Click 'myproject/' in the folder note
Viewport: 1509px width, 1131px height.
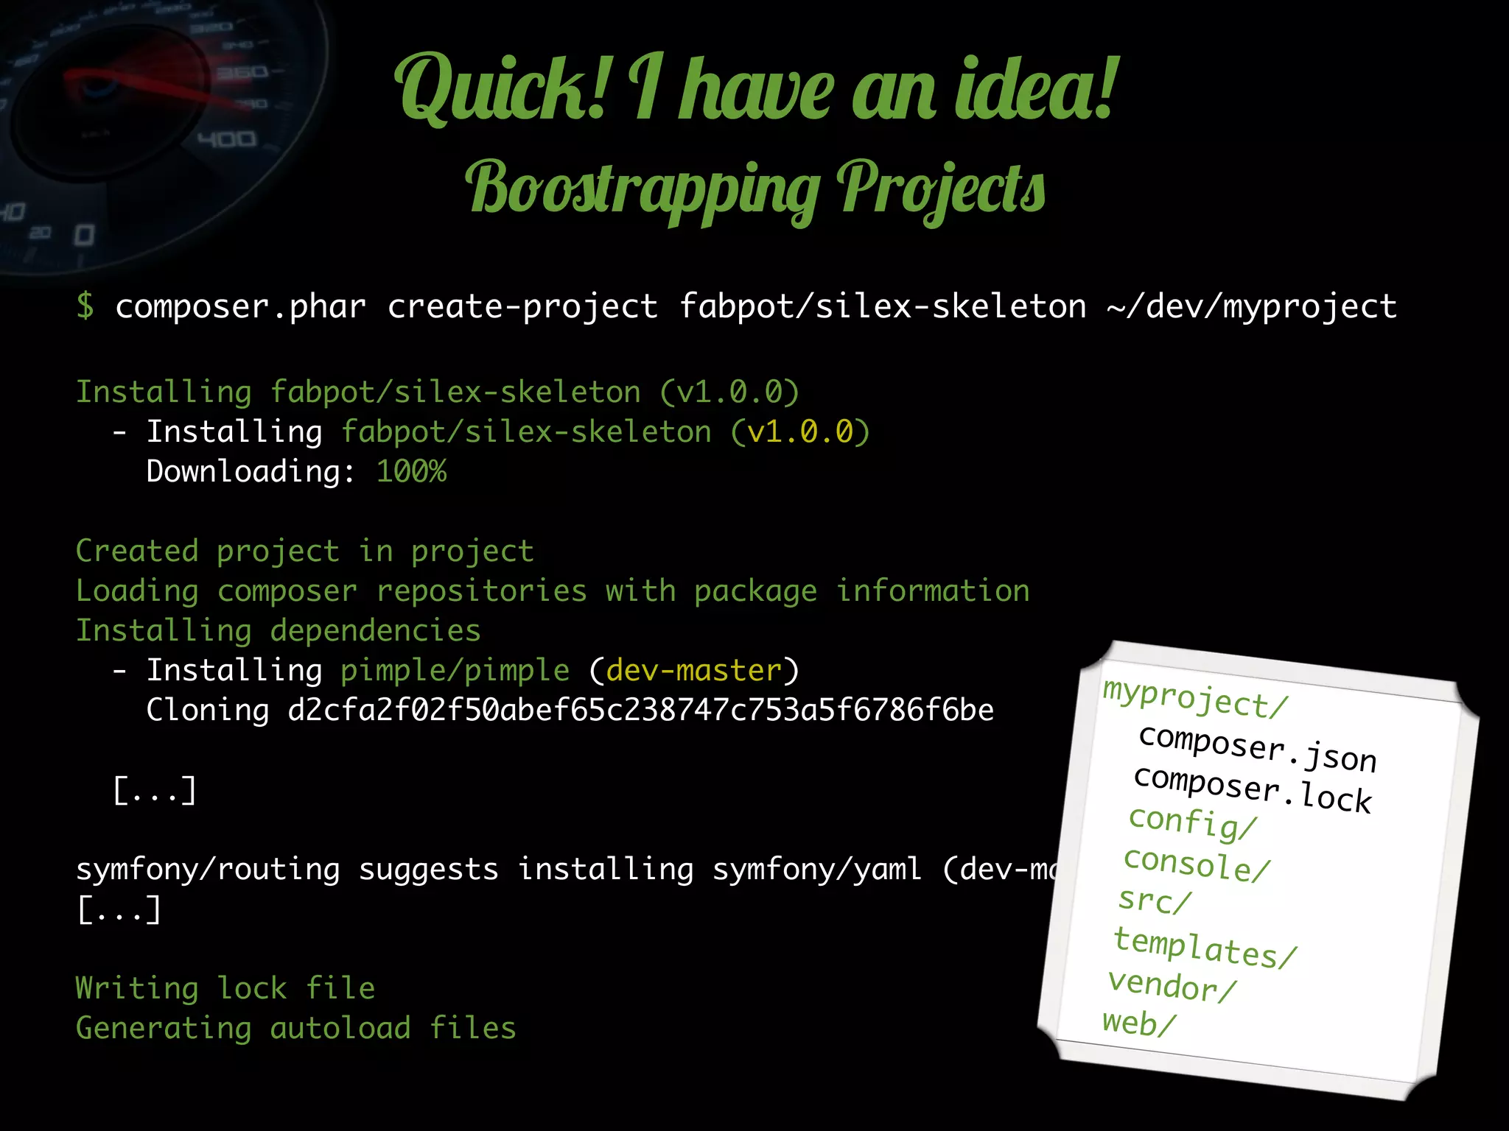coord(1195,697)
